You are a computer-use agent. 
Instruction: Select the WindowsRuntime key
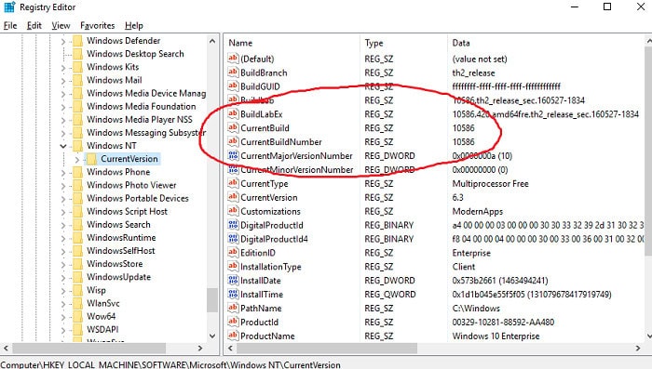tap(121, 238)
